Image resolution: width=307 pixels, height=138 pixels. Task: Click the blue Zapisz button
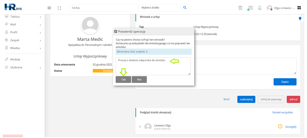click(285, 82)
